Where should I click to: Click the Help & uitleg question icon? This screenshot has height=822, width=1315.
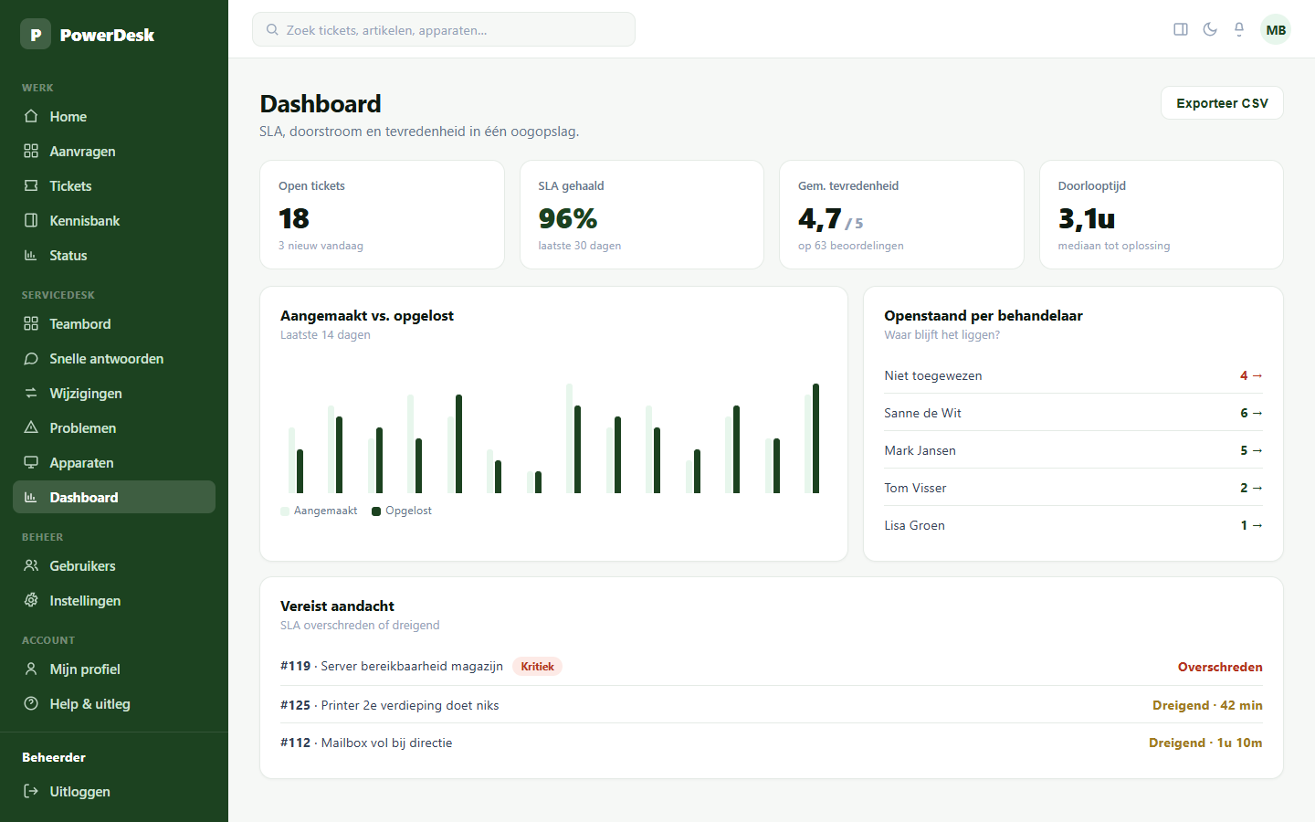31,703
